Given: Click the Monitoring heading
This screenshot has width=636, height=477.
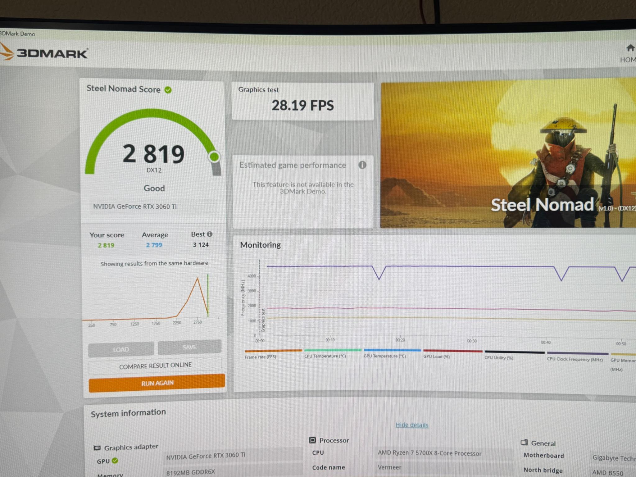Looking at the screenshot, I should (260, 245).
